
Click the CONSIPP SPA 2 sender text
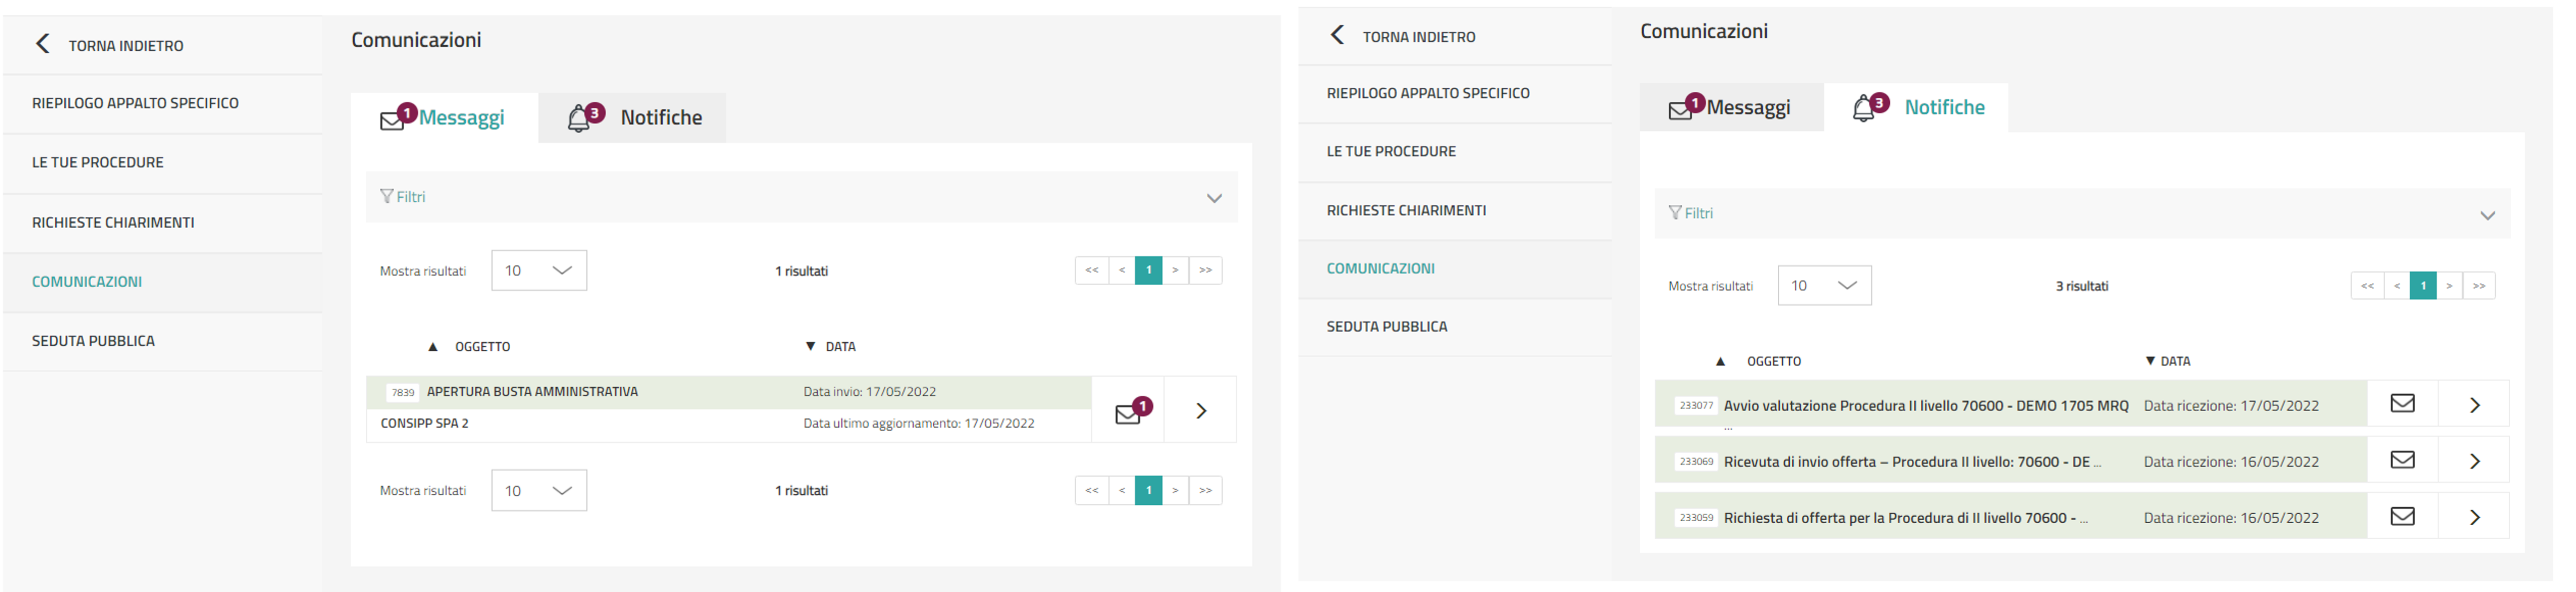click(x=425, y=424)
